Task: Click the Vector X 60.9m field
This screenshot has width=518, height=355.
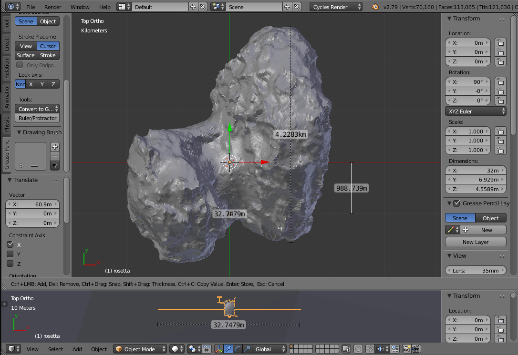Action: 32,204
